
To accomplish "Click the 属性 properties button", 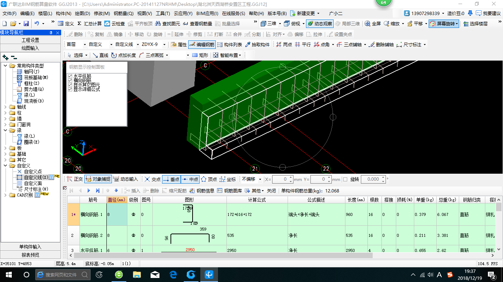I will (x=179, y=45).
